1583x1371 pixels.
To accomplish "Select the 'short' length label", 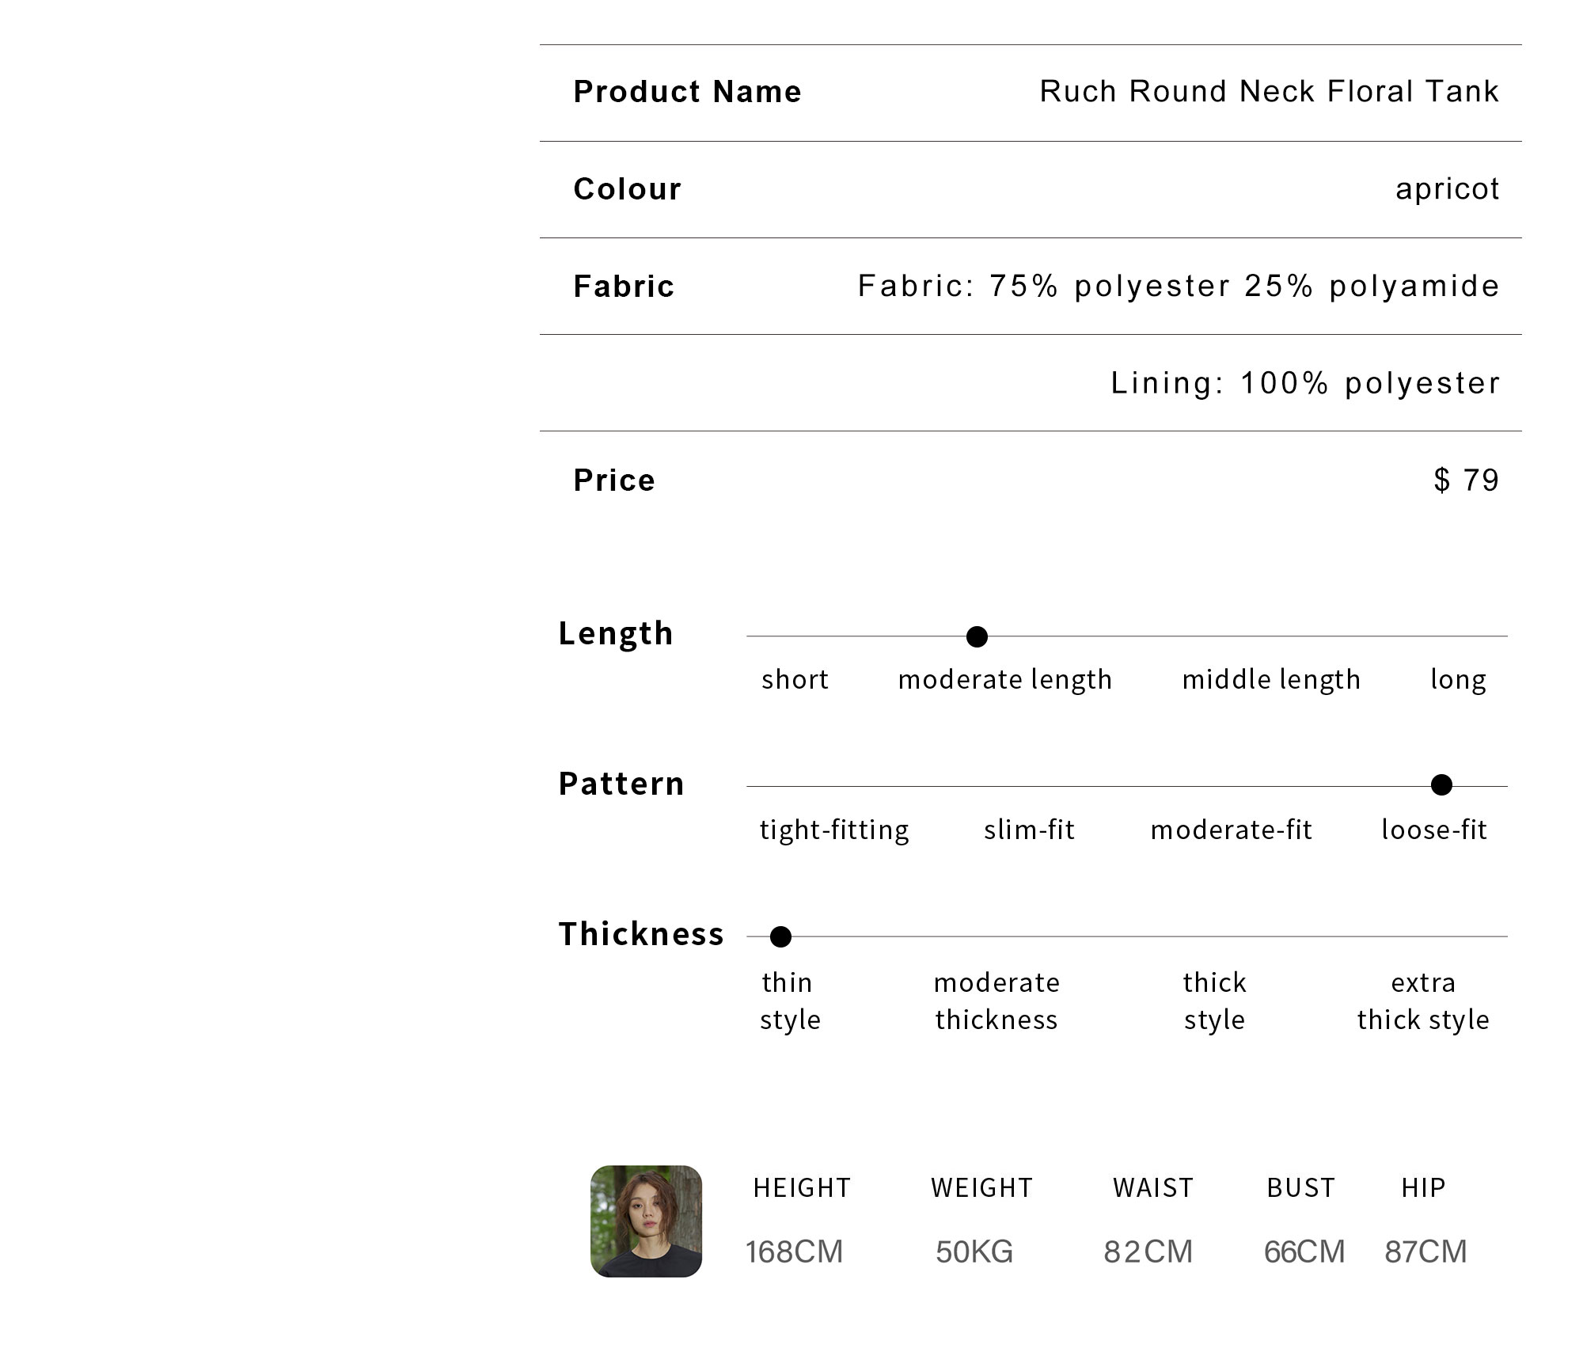I will point(795,679).
